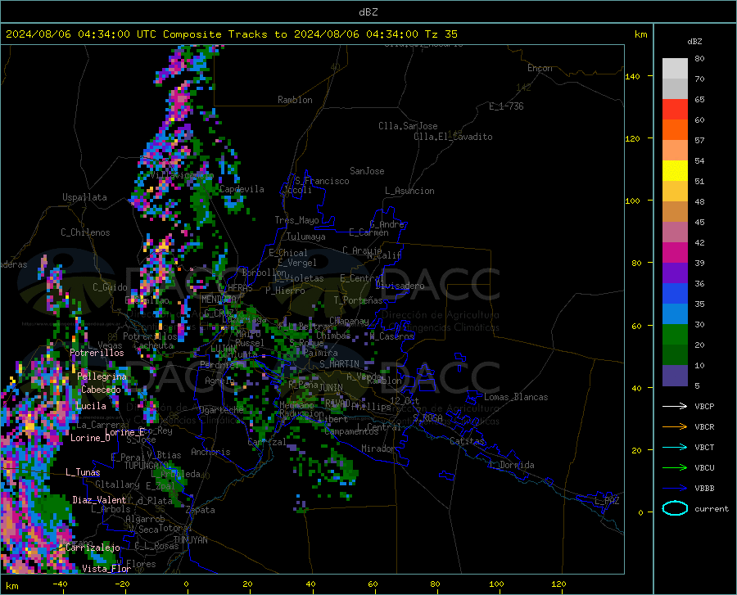Select the 10 dBZ dark purple swatch
737x595 pixels.
[675, 376]
